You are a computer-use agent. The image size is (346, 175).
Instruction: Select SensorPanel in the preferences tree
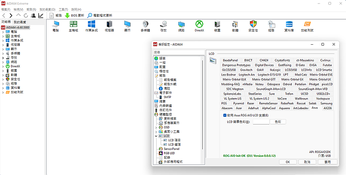[x=172, y=149]
